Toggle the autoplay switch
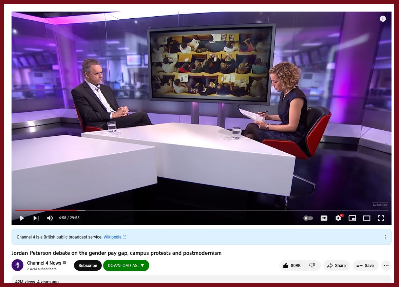Image resolution: width=399 pixels, height=287 pixels. 308,218
